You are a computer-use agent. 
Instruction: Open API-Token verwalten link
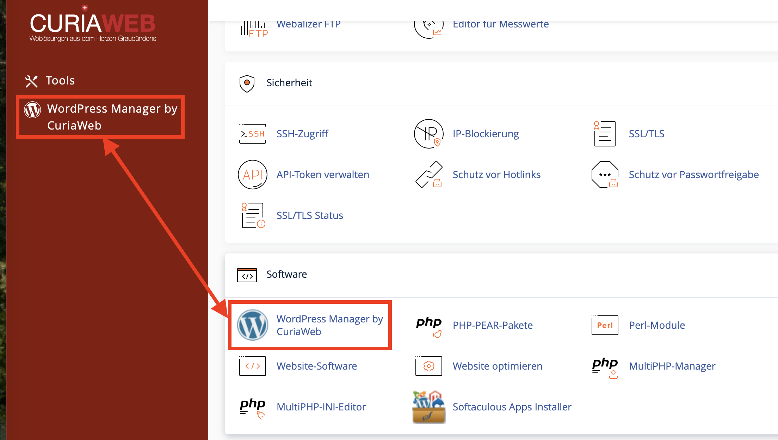point(323,175)
